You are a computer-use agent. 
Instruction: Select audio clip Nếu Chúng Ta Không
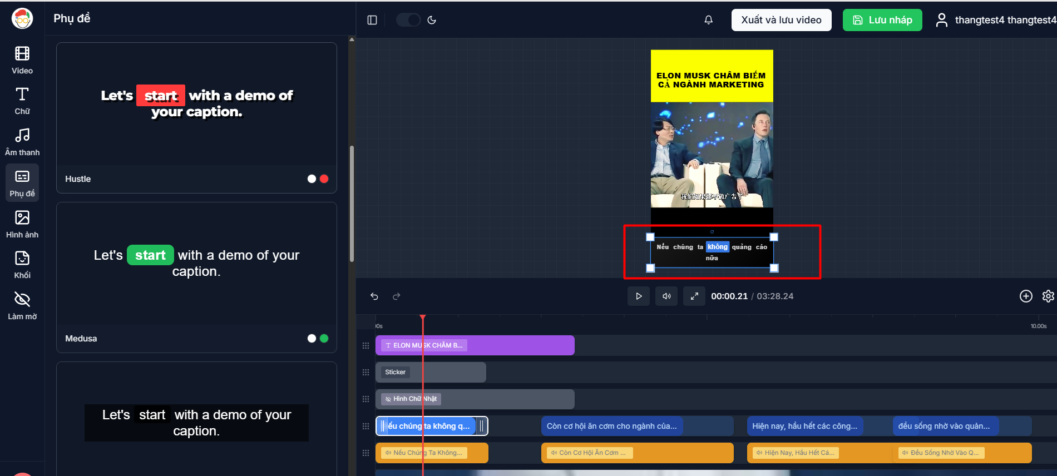432,453
